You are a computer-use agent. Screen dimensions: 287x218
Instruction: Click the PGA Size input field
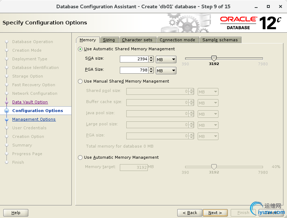pos(134,70)
